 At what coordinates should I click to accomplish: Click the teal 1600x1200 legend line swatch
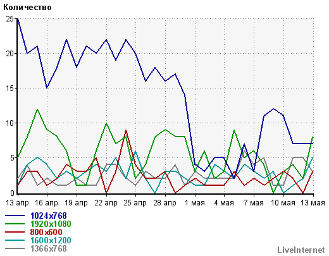click(15, 240)
